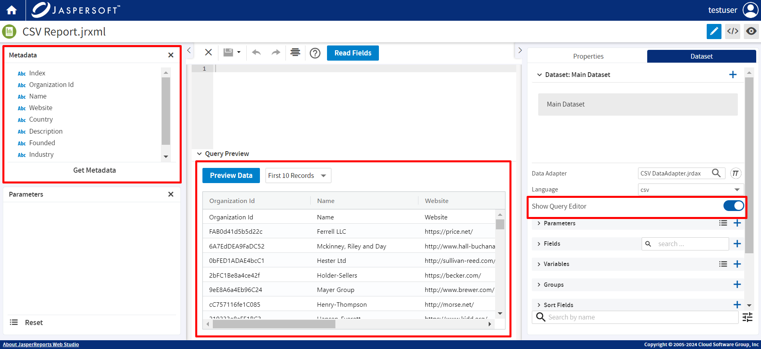Open data adapter expression editor icon

(x=735, y=173)
